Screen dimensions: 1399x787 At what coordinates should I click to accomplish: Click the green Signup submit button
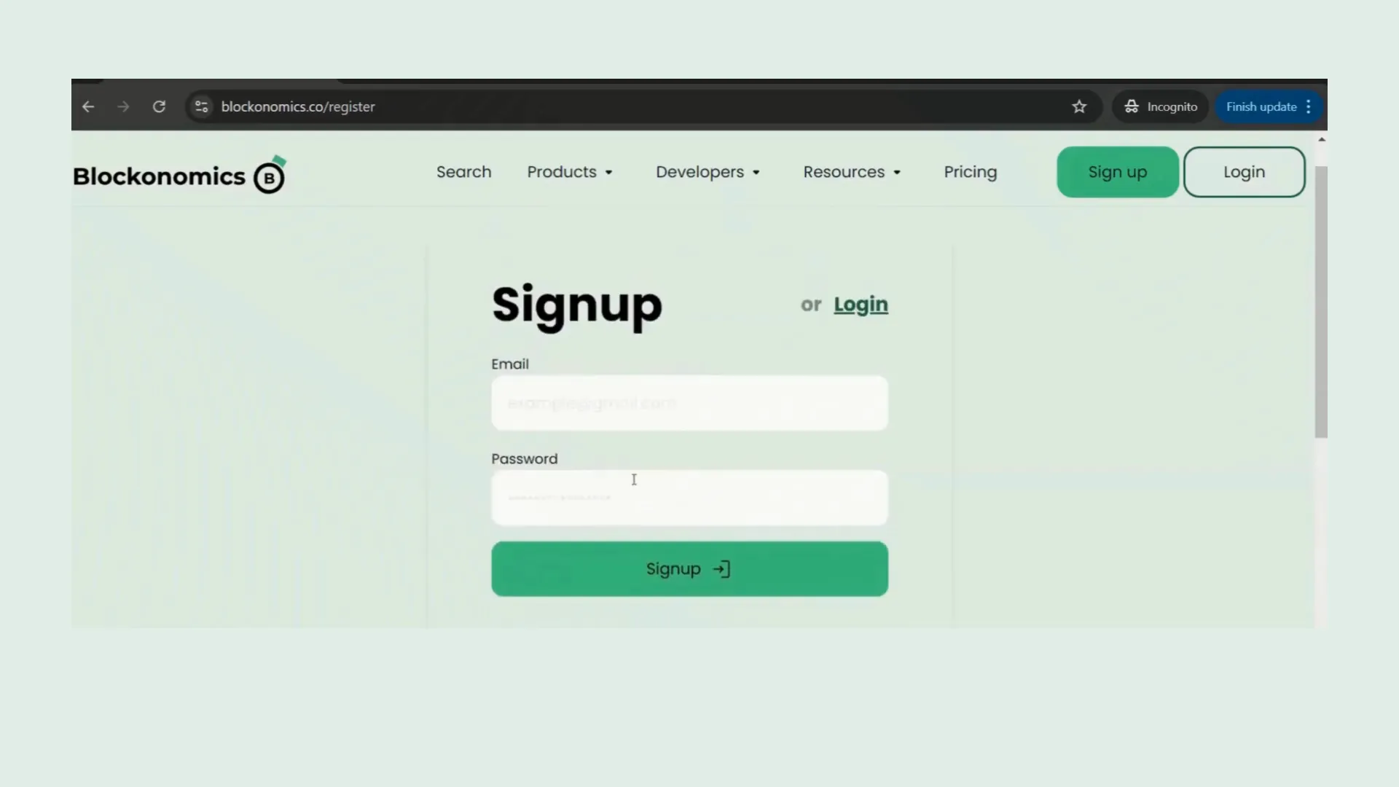[x=690, y=569]
